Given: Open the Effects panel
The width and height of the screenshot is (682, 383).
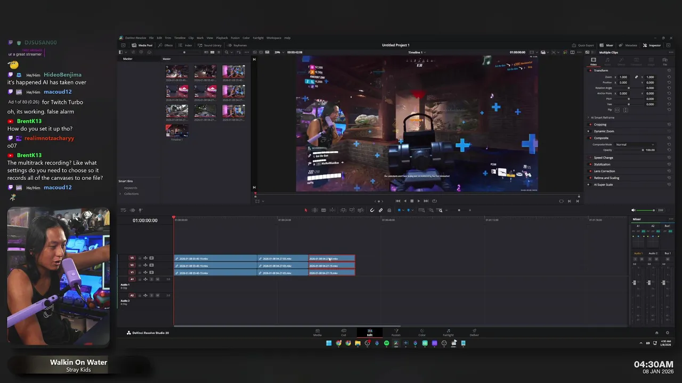Looking at the screenshot, I should click(x=166, y=45).
